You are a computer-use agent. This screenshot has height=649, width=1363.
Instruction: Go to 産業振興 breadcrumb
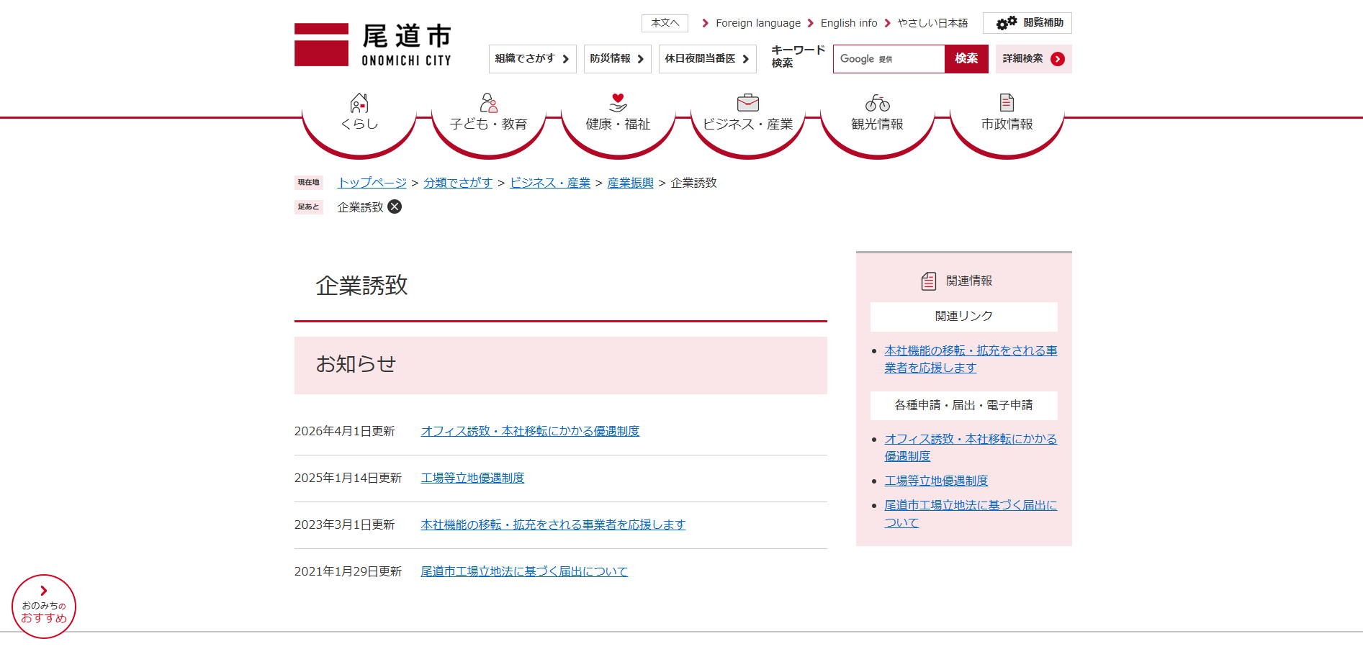pos(630,183)
